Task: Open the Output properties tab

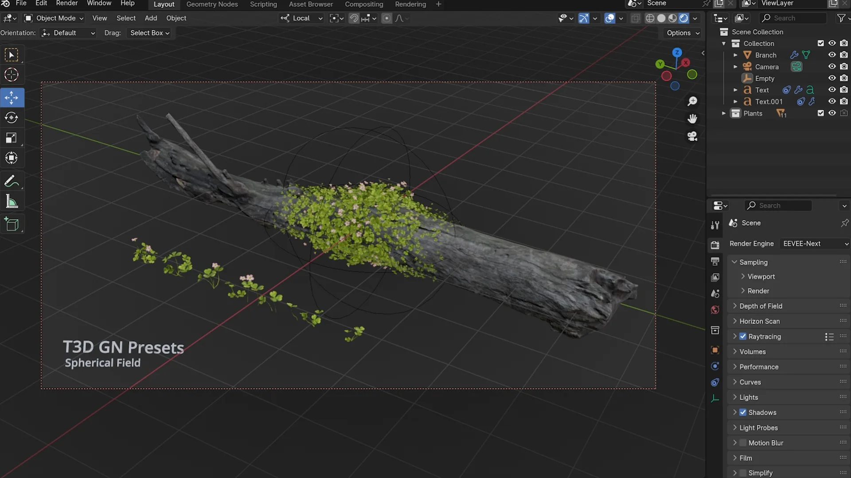Action: click(715, 261)
